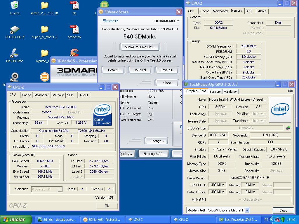Click Save as button in 3DMark Score
The image size is (299, 224).
point(167,70)
